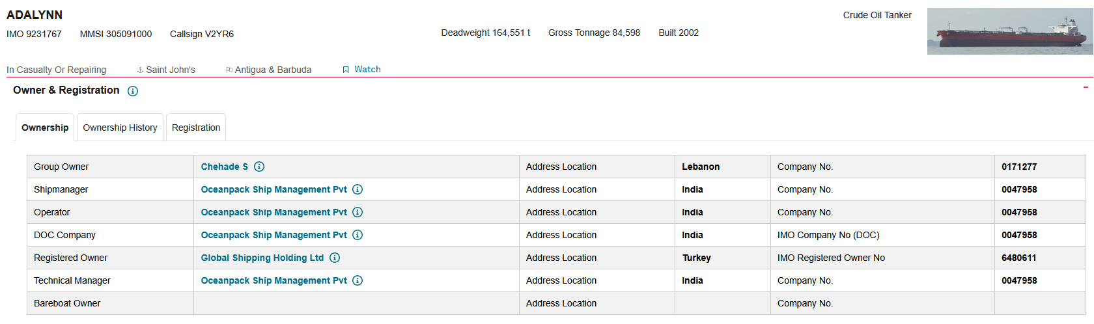Click the Gross Tonnage 84,598 value
Image resolution: width=1094 pixels, height=324 pixels.
594,33
